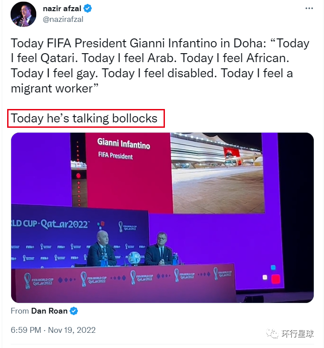
Task: Click the Gianni Infantino FIFA President caption
Action: [x=123, y=149]
